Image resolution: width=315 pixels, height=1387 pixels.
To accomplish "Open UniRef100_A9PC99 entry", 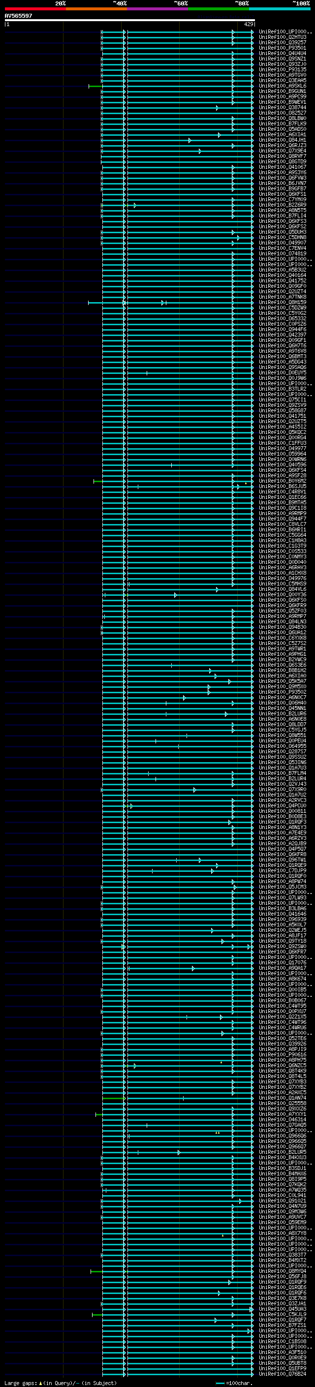I will pos(283,97).
